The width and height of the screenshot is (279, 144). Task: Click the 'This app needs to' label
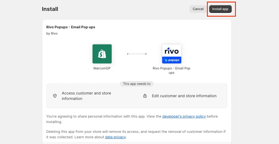(x=137, y=84)
